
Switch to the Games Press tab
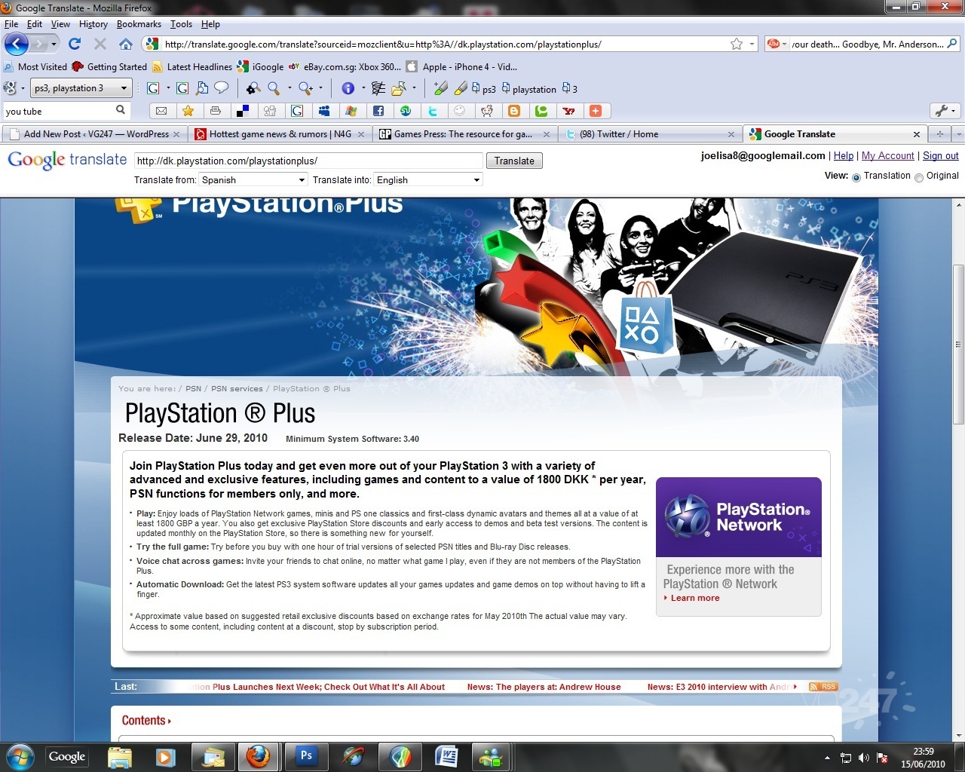(464, 134)
